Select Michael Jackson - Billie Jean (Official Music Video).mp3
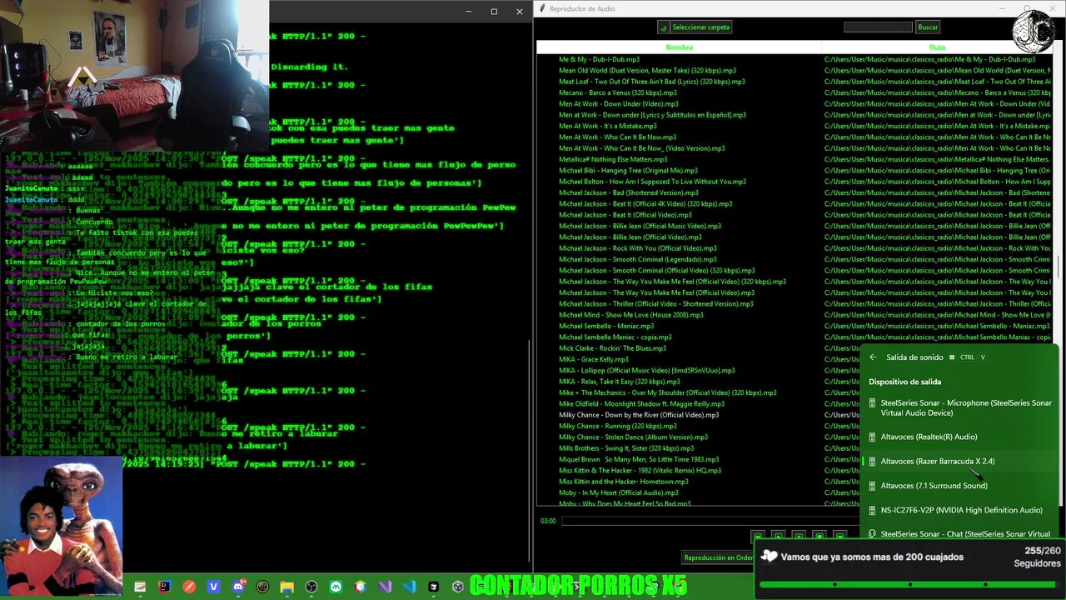 click(640, 226)
